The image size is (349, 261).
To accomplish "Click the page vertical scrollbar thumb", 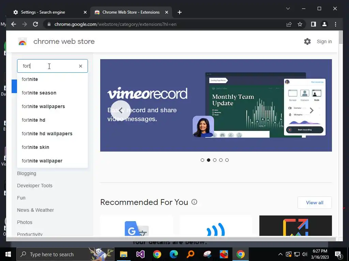I will click(340, 37).
